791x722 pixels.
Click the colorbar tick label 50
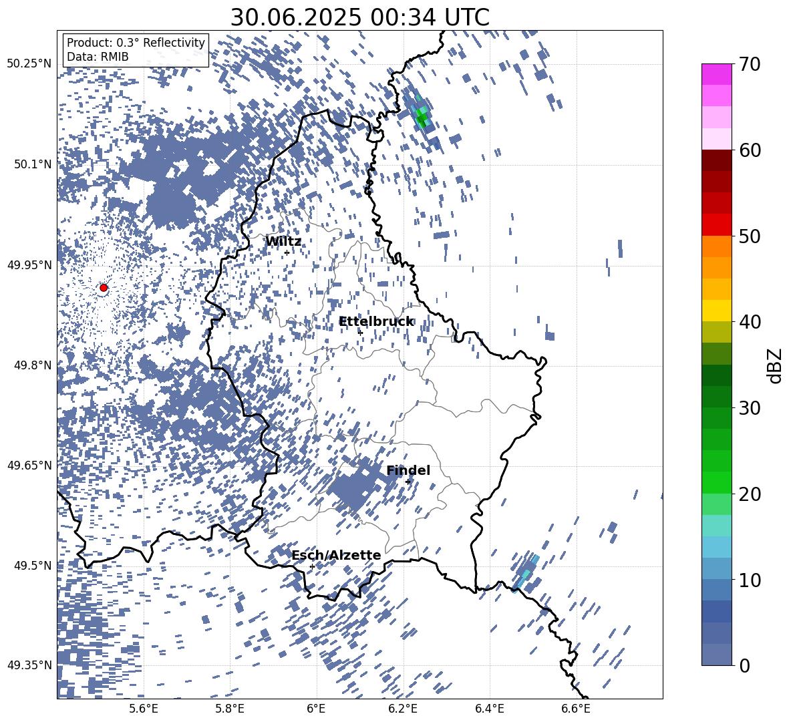coord(750,236)
